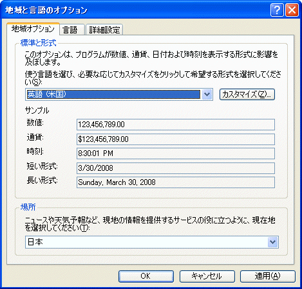Click the 通貨 sample field $123,456,789.00
The height and width of the screenshot is (289, 302).
(x=176, y=139)
